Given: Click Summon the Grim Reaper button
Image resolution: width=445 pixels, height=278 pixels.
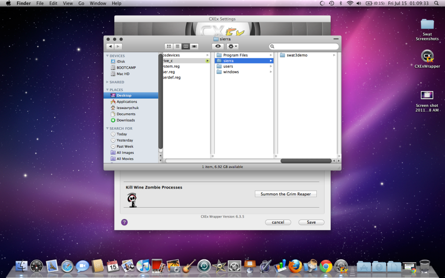Looking at the screenshot, I should tap(286, 194).
